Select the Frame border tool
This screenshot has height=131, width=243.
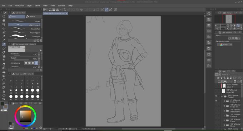coord(4,84)
